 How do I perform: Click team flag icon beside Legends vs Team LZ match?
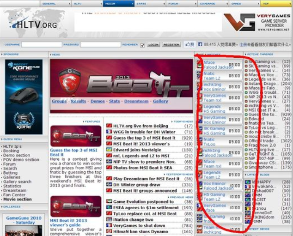pyautogui.click(x=200, y=175)
